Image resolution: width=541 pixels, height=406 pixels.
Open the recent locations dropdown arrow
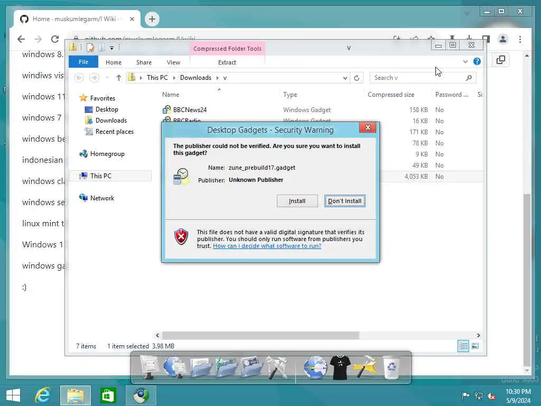(107, 78)
